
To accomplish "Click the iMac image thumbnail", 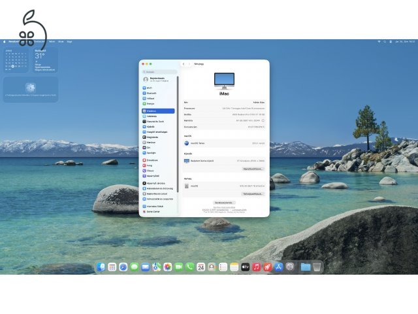I will [224, 81].
